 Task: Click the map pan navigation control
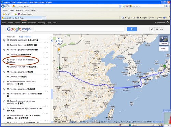59,41
